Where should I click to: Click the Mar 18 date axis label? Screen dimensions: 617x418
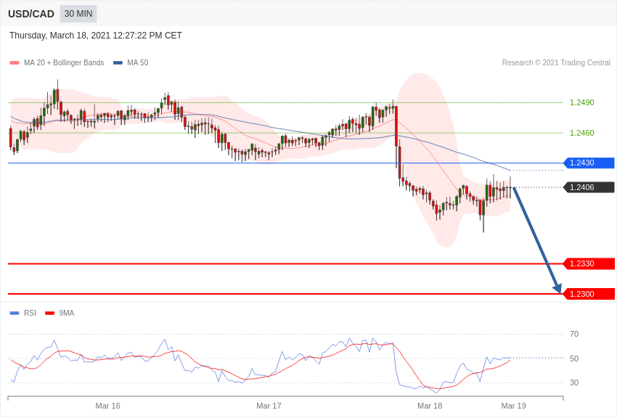430,406
